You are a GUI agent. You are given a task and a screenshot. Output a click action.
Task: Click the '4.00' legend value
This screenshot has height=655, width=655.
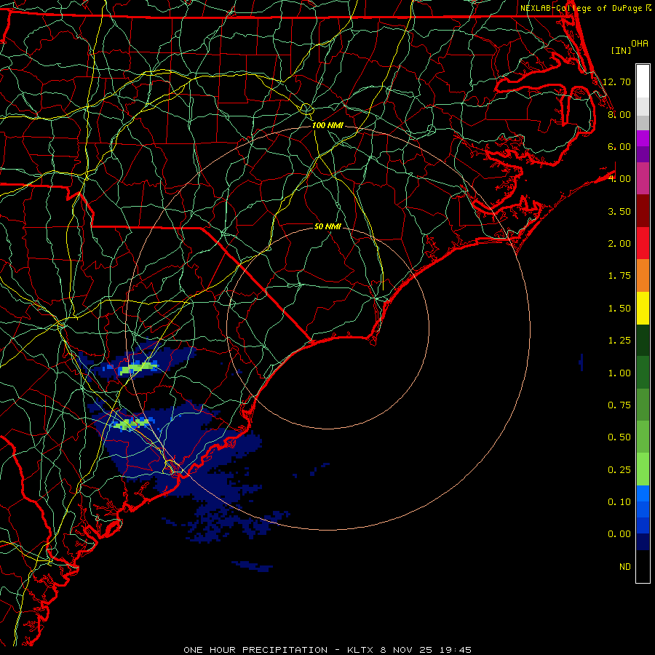[x=619, y=179]
